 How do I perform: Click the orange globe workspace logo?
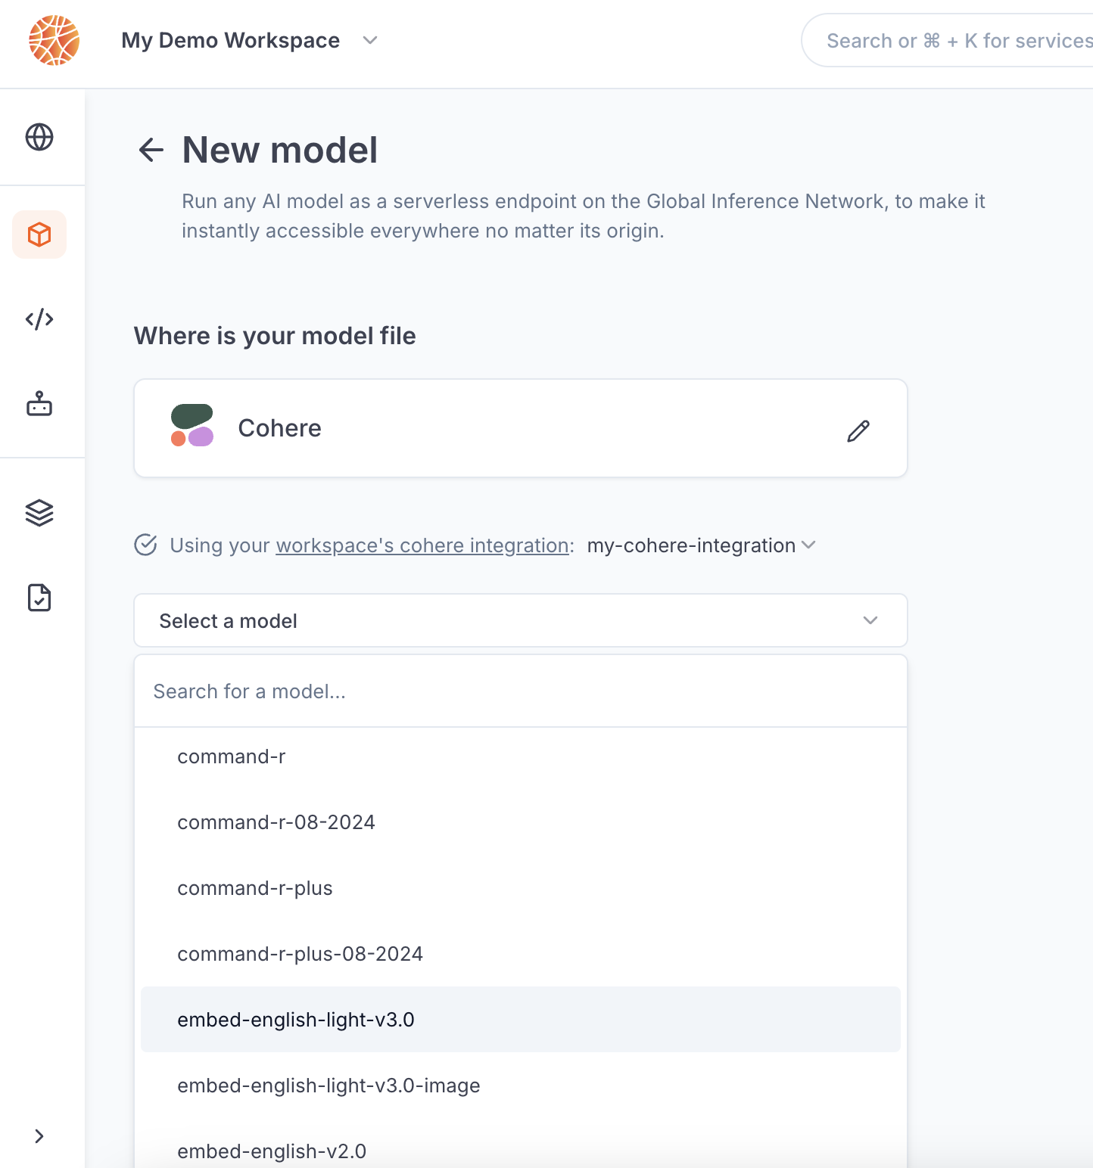coord(54,40)
